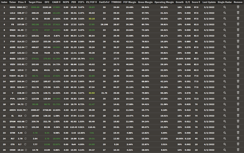Image resolution: width=244 pixels, height=153 pixels.
Task: Click the FairEvFcf column header
Action: click(x=104, y=2)
